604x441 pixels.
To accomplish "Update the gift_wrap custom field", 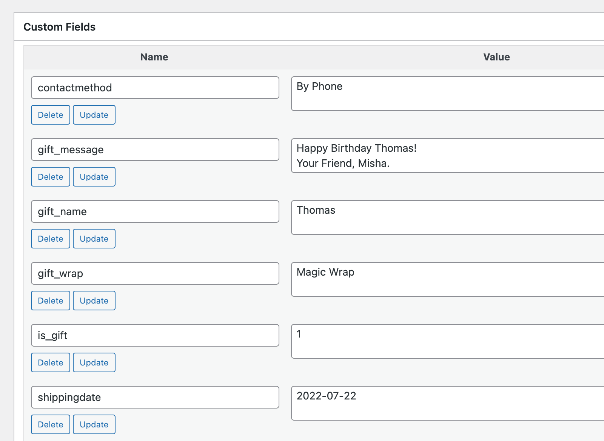I will tap(94, 301).
